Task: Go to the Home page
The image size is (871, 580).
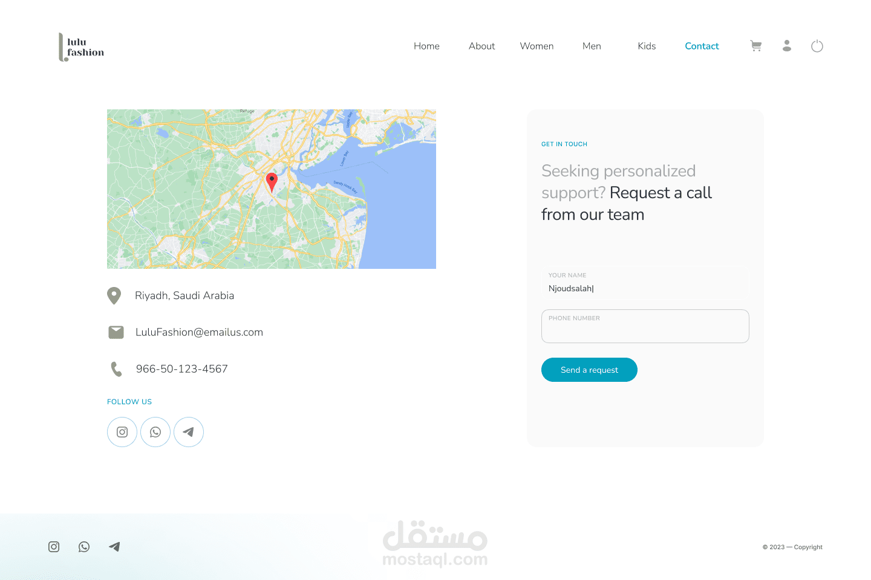Action: coord(426,46)
